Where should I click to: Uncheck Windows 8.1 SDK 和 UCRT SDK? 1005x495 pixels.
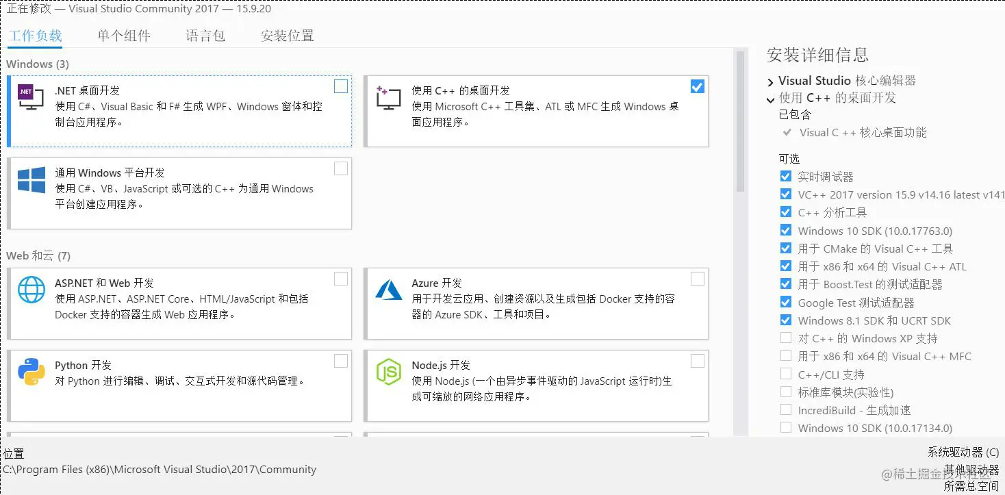785,320
